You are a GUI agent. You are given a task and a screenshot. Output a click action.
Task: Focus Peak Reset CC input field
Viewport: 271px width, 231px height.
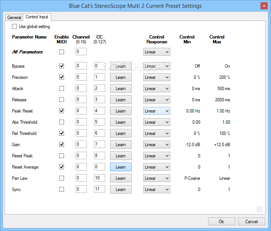pos(99,111)
